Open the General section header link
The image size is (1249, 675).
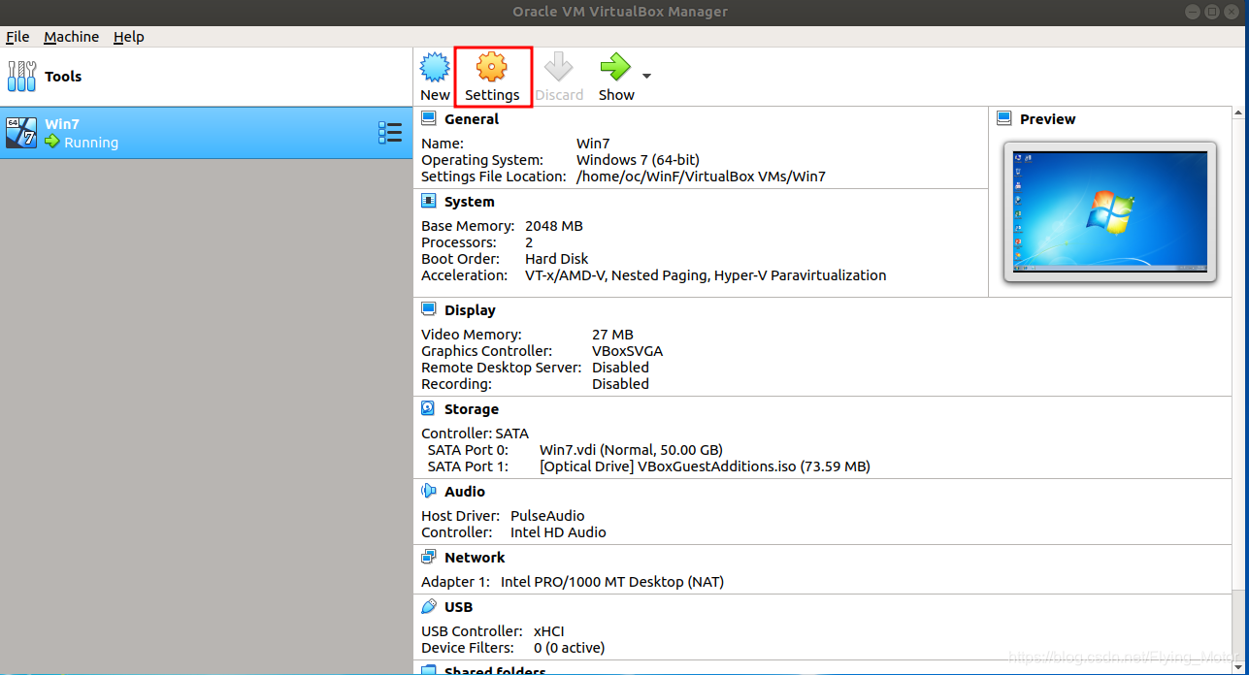tap(472, 119)
